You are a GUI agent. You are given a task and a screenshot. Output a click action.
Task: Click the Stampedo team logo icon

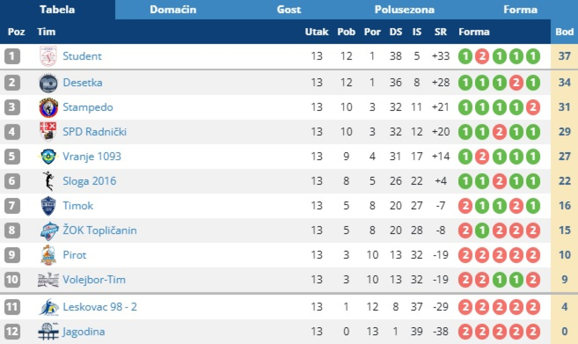(x=48, y=108)
